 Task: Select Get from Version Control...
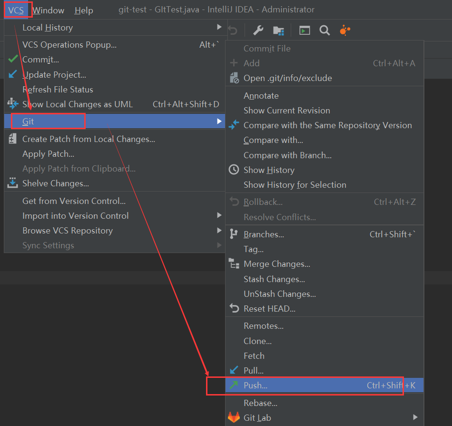coord(115,201)
